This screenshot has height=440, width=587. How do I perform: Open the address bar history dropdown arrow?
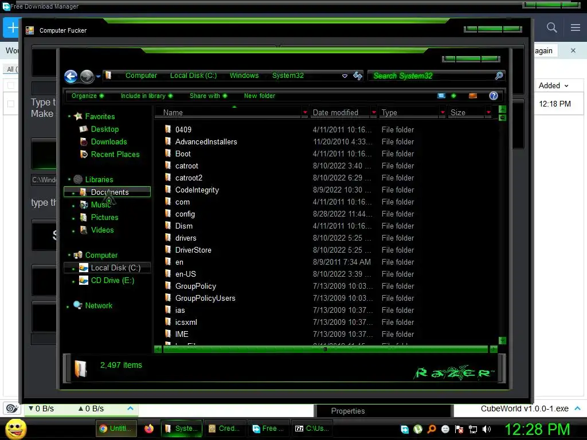tap(345, 76)
